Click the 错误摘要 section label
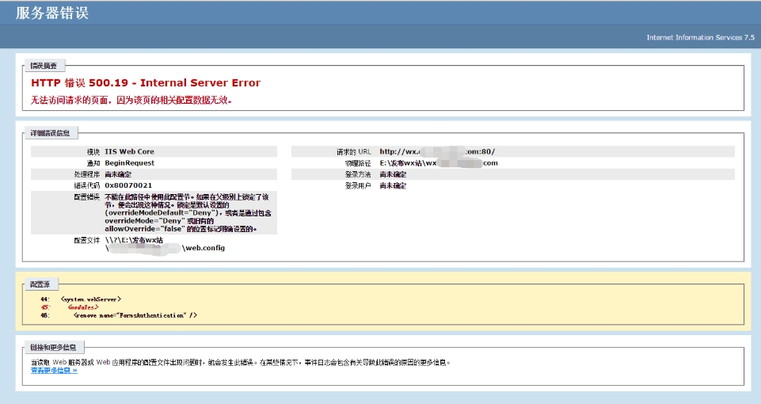761x404 pixels. pyautogui.click(x=44, y=66)
